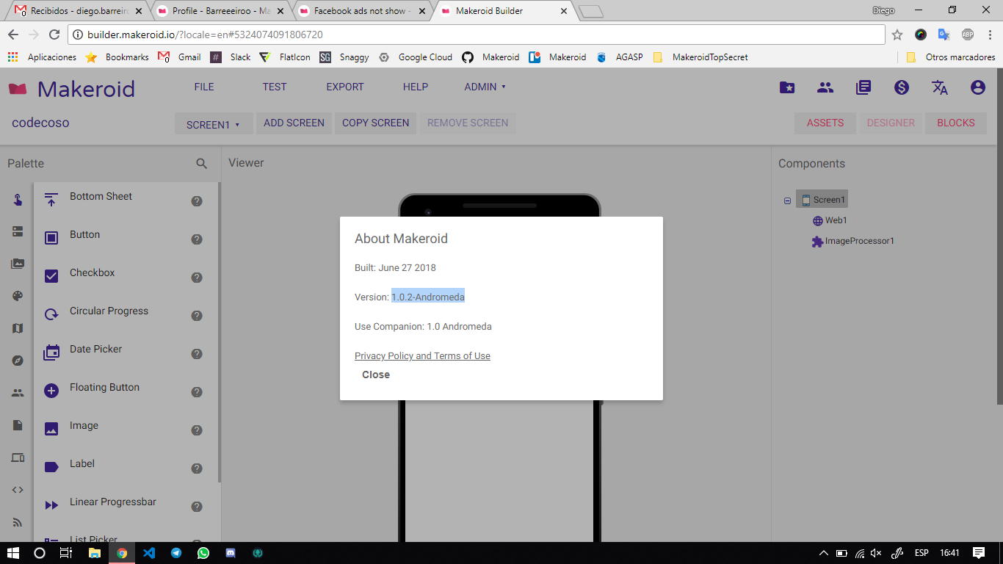Open the ASSETS panel
Viewport: 1003px width, 564px height.
[x=825, y=123]
